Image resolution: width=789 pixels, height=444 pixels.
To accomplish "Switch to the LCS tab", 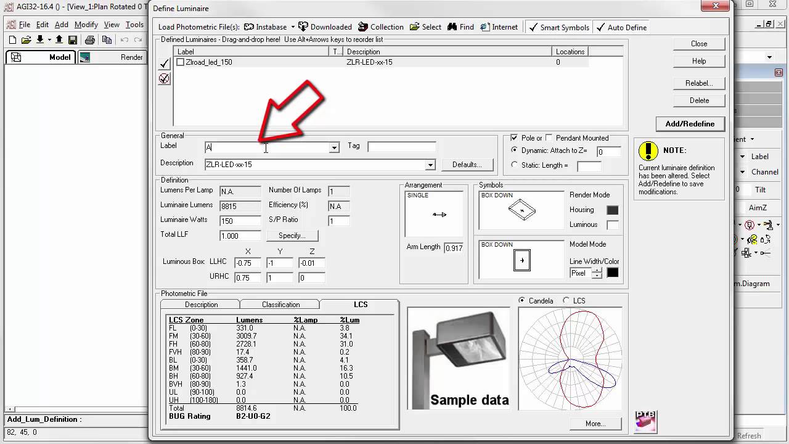I will [361, 305].
